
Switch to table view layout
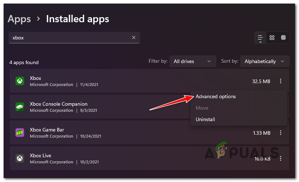click(284, 38)
